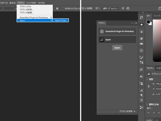Open the Glyphs panel icon
This screenshot has height=121, width=161.
pos(141,100)
